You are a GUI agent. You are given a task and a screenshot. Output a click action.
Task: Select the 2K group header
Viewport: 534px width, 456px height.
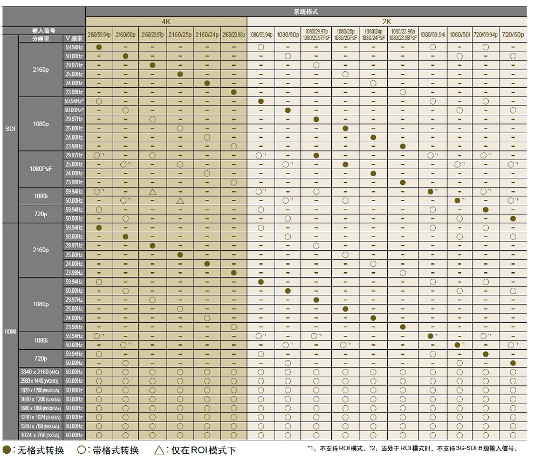click(x=387, y=22)
